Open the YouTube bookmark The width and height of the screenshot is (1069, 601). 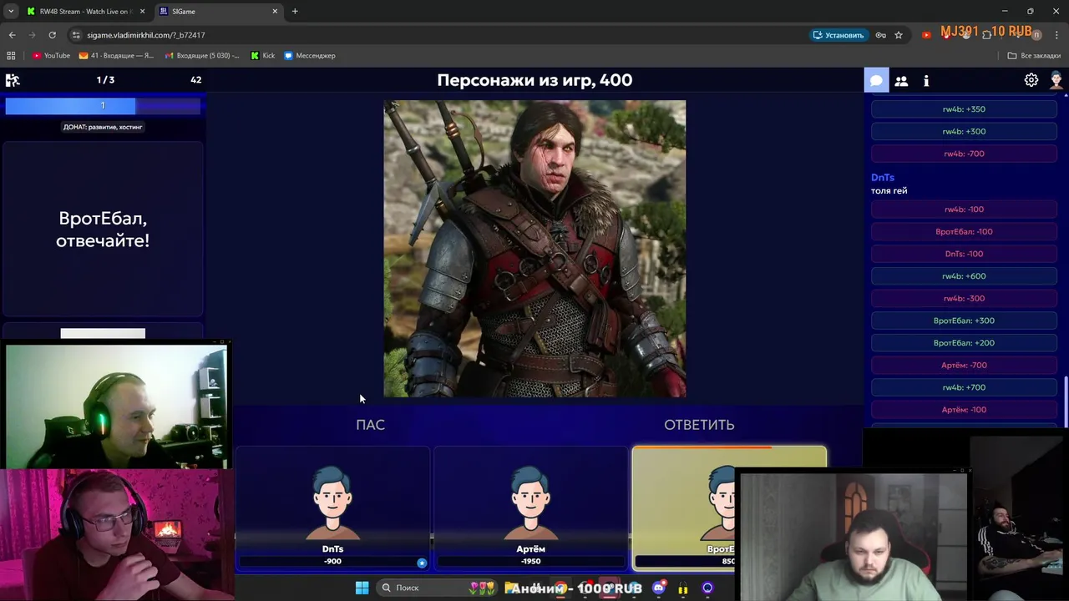point(51,56)
